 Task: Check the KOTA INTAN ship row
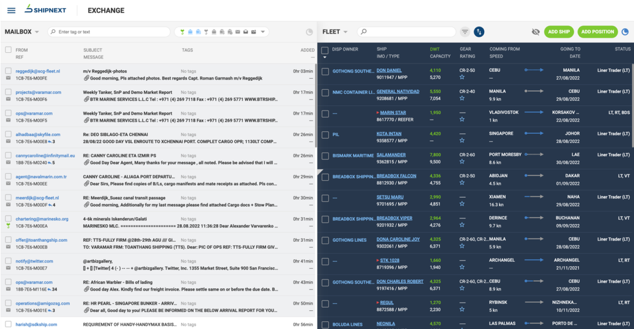[325, 135]
